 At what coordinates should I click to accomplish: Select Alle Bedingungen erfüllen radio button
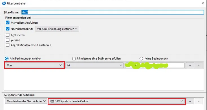point(6,59)
